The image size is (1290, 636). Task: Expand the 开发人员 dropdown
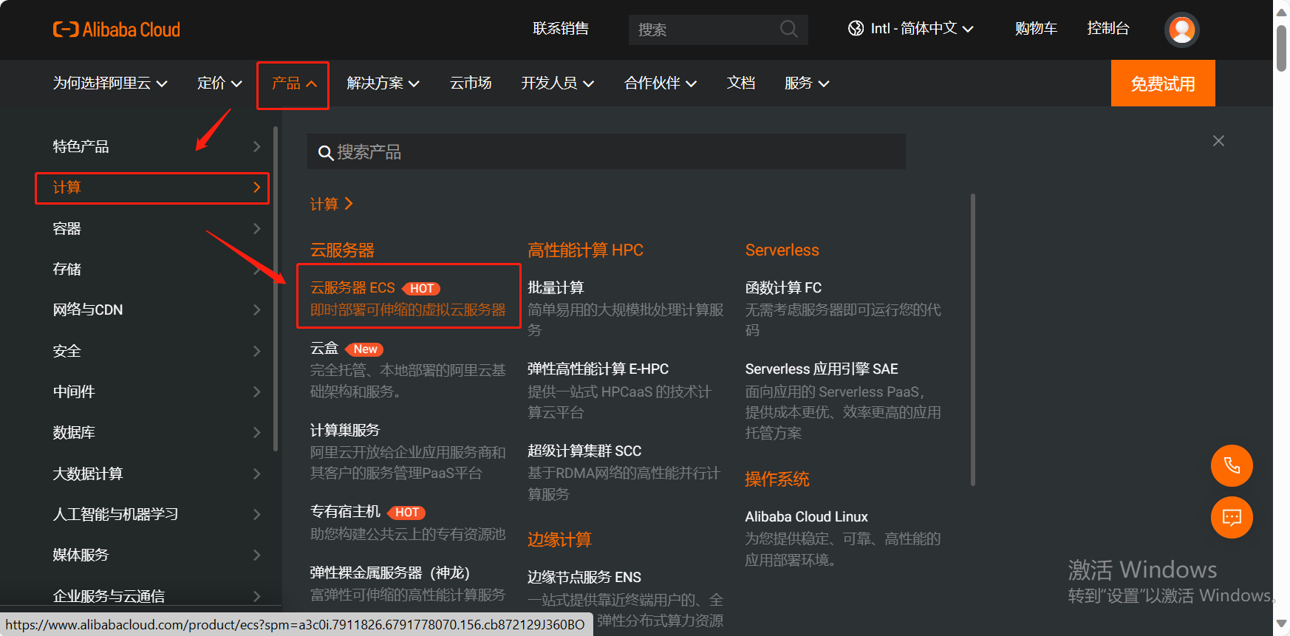557,83
